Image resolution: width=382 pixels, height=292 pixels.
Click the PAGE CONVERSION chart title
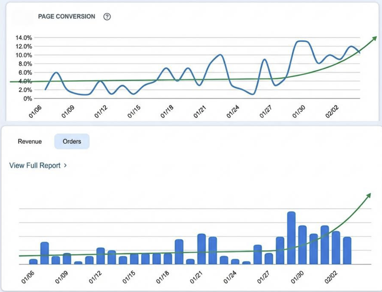(66, 17)
